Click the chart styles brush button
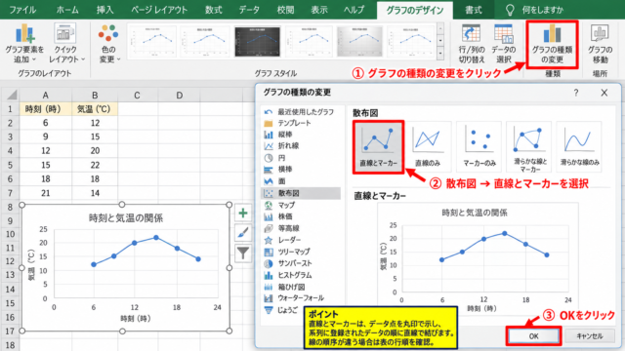The image size is (625, 351). pos(243,233)
